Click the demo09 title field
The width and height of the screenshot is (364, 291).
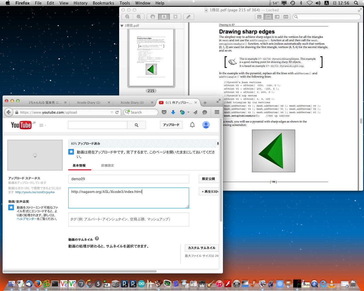click(129, 179)
